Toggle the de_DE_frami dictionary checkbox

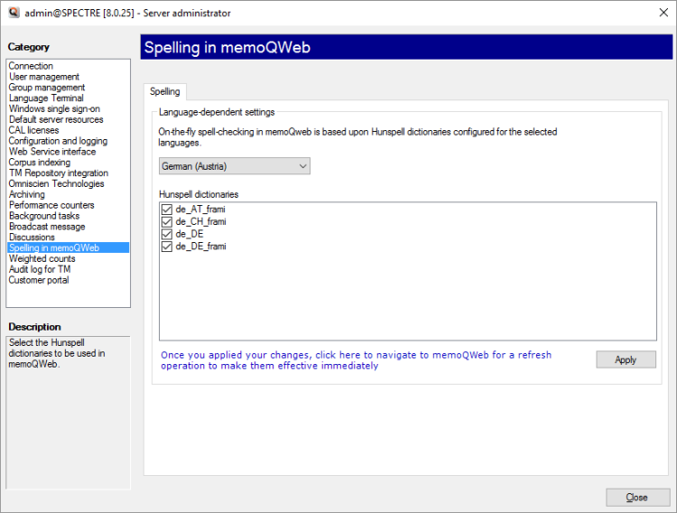(x=166, y=246)
